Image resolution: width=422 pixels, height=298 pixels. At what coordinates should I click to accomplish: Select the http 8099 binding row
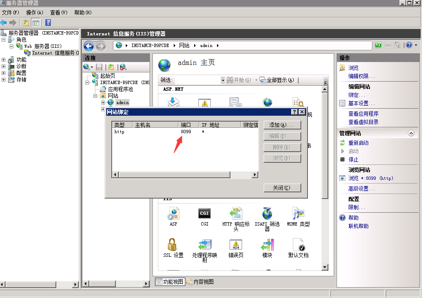point(185,132)
